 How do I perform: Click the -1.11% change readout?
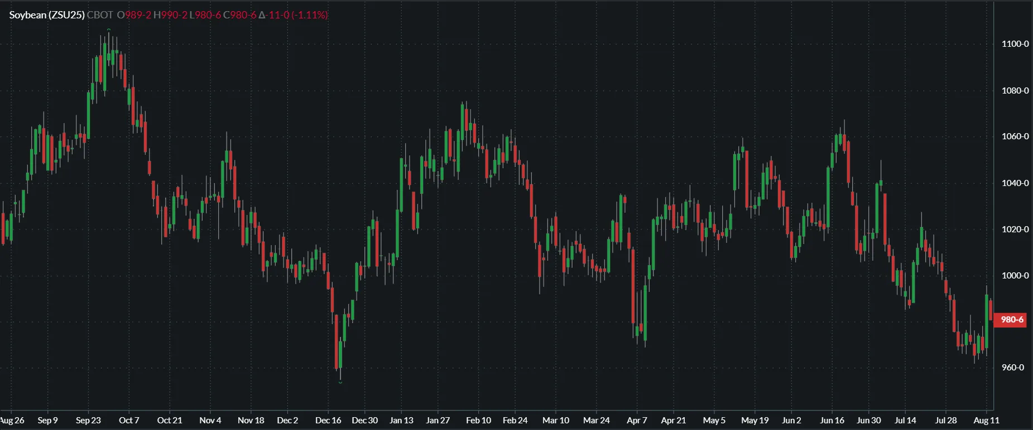point(310,15)
